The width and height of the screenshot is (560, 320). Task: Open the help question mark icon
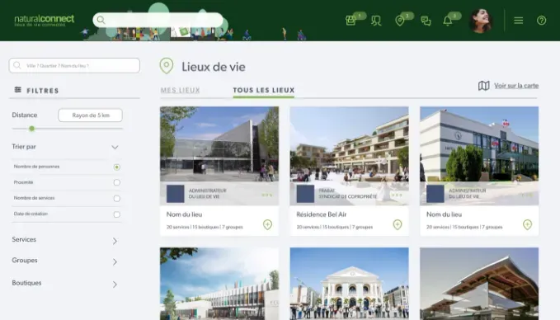[x=541, y=21]
